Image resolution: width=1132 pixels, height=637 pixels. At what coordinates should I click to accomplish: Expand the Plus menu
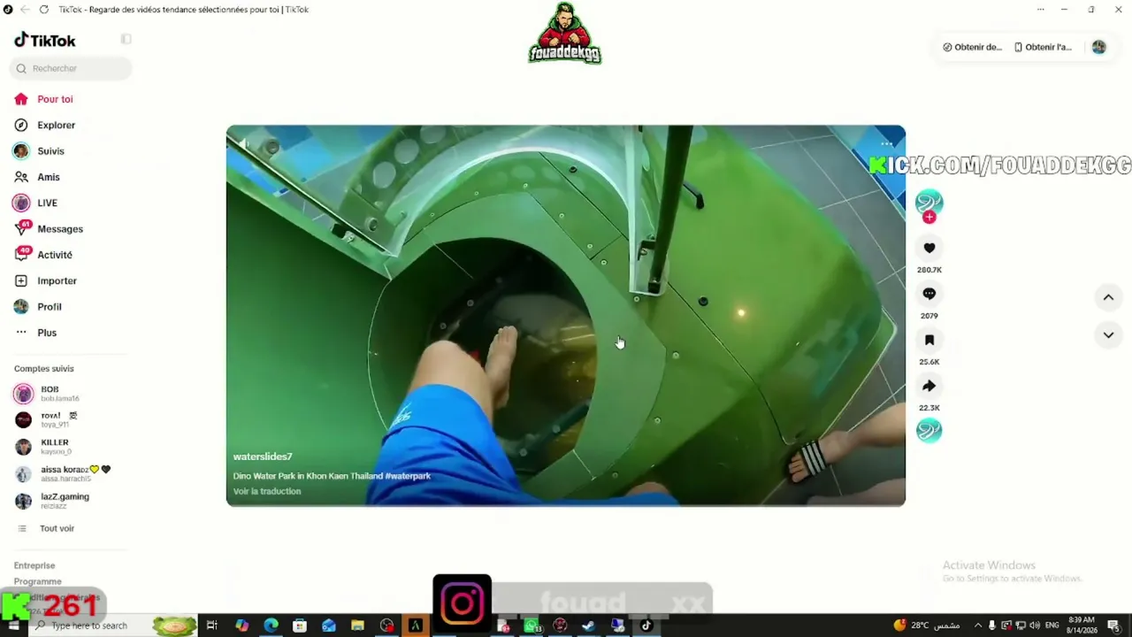coord(47,333)
